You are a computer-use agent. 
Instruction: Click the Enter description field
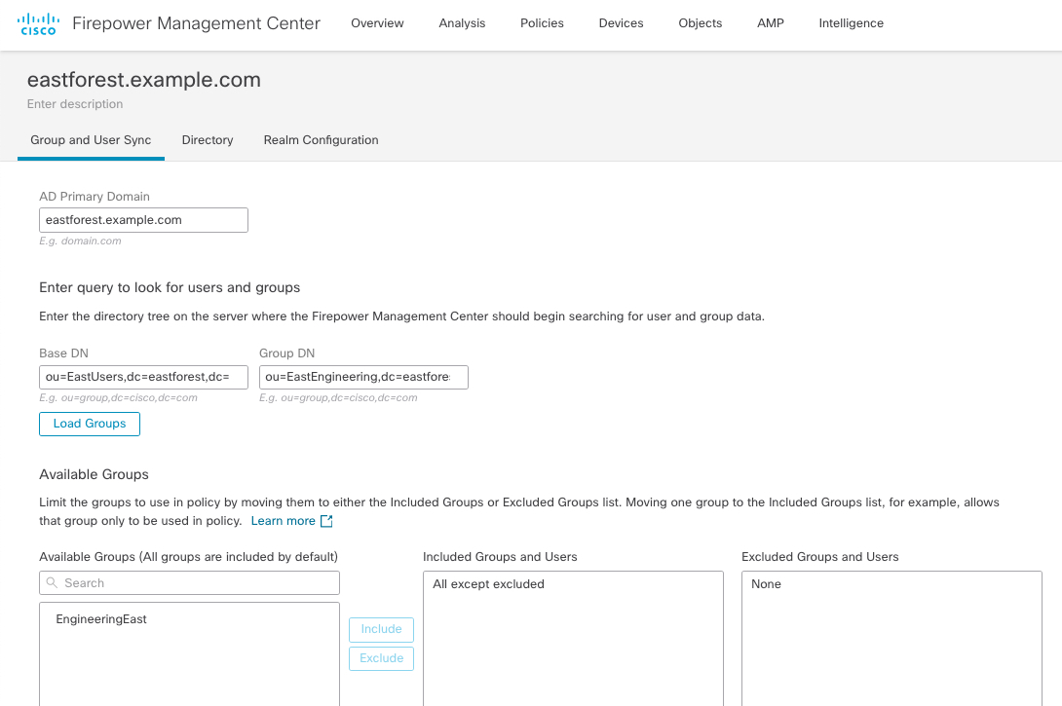coord(75,104)
